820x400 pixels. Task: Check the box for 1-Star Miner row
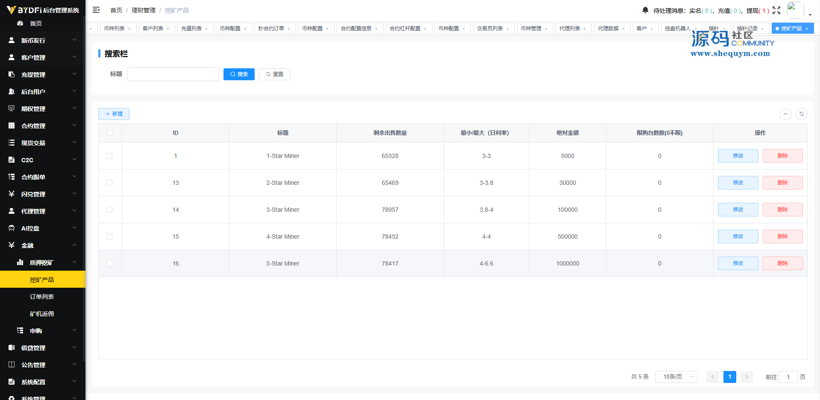click(x=109, y=156)
